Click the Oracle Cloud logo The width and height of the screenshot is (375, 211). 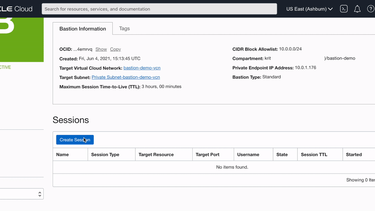(16, 8)
